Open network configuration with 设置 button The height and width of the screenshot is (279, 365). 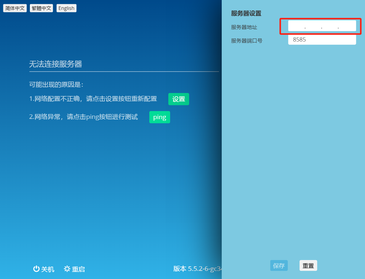[179, 99]
